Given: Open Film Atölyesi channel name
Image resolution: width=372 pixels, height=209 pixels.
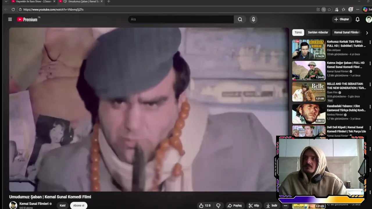Looking at the screenshot, I should 334,50.
